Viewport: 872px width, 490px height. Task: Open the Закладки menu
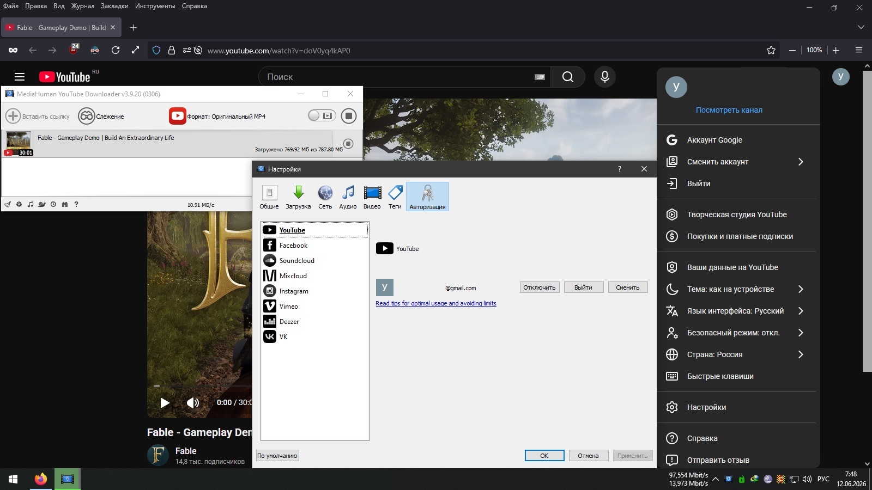click(x=114, y=6)
